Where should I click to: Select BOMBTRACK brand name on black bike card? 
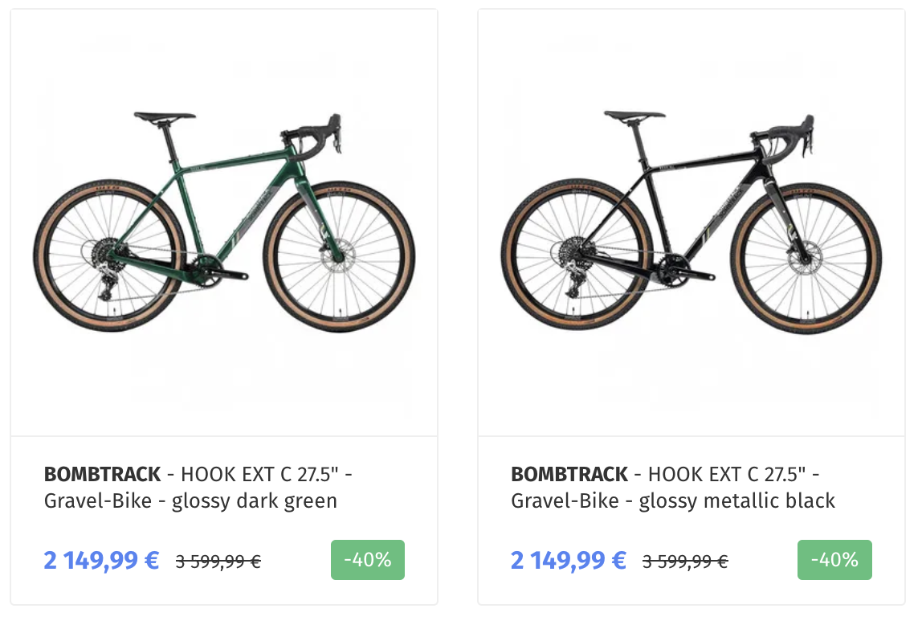pos(569,474)
